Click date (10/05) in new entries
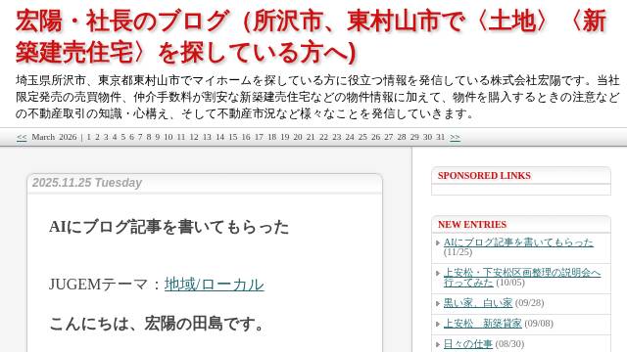Viewport: 627px width, 352px height. pyautogui.click(x=510, y=283)
